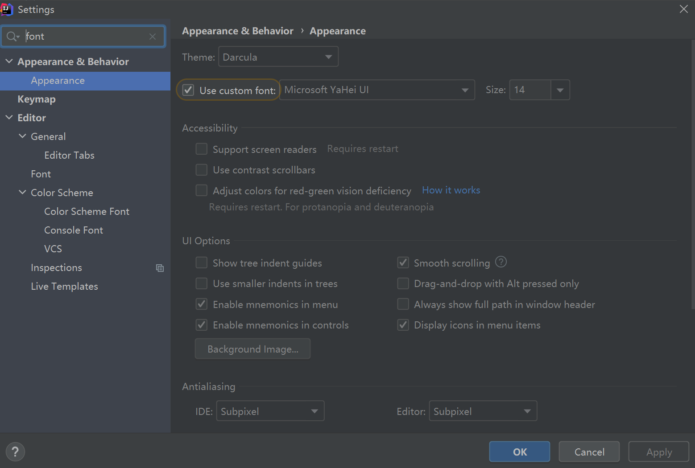This screenshot has width=695, height=468.
Task: Click the OK button
Action: click(520, 452)
